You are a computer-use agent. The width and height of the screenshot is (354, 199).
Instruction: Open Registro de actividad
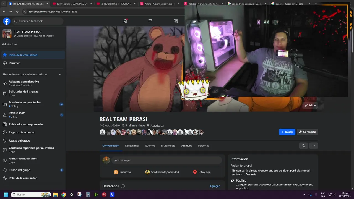[33, 132]
